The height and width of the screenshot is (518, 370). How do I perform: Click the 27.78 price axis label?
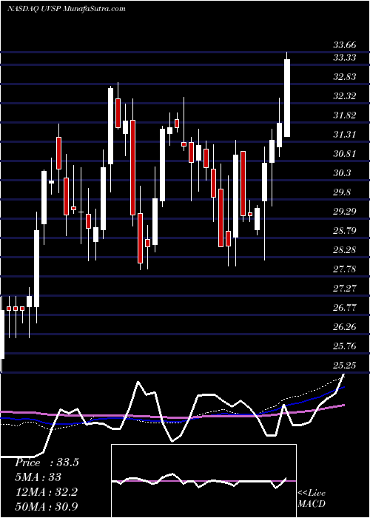344,269
